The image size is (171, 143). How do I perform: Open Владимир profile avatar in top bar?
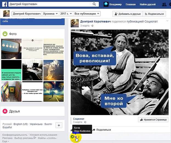(x=106, y=4)
